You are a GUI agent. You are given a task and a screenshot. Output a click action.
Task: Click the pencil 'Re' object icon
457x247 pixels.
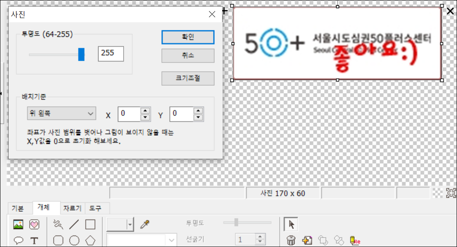(355, 240)
